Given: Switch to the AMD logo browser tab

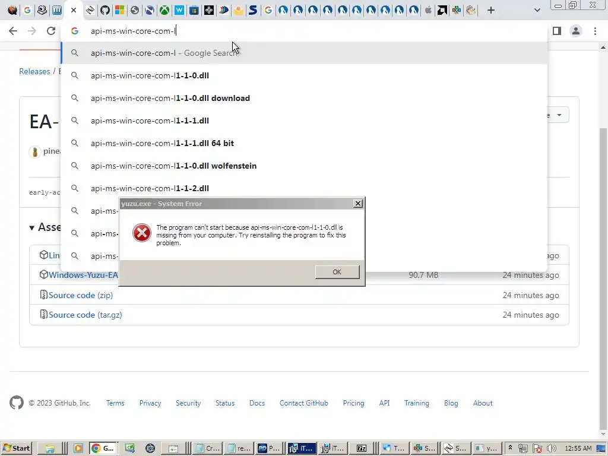Looking at the screenshot, I should coord(442,10).
